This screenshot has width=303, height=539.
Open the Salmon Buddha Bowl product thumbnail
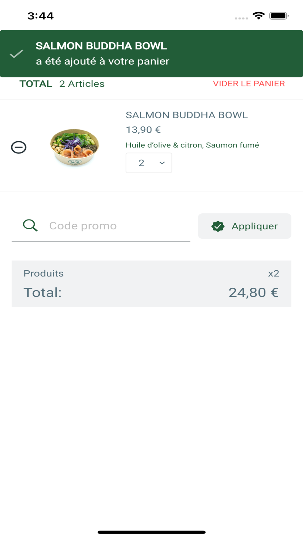(x=75, y=147)
